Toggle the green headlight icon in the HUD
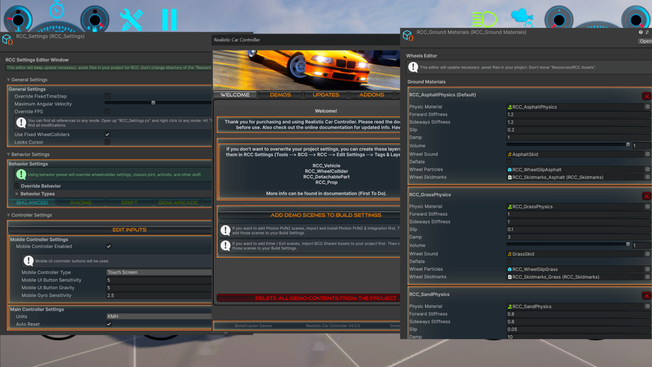The height and width of the screenshot is (367, 652). (484, 19)
